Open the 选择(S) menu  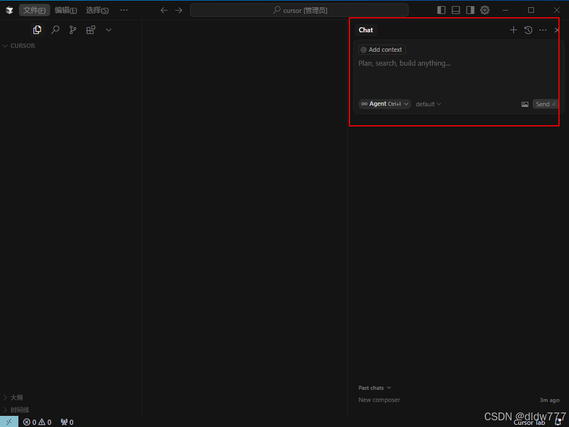pyautogui.click(x=98, y=10)
